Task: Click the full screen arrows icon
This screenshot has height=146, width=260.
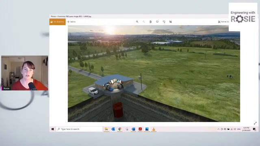Action: pos(255,123)
